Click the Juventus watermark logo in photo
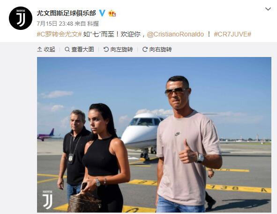 pyautogui.click(x=48, y=200)
